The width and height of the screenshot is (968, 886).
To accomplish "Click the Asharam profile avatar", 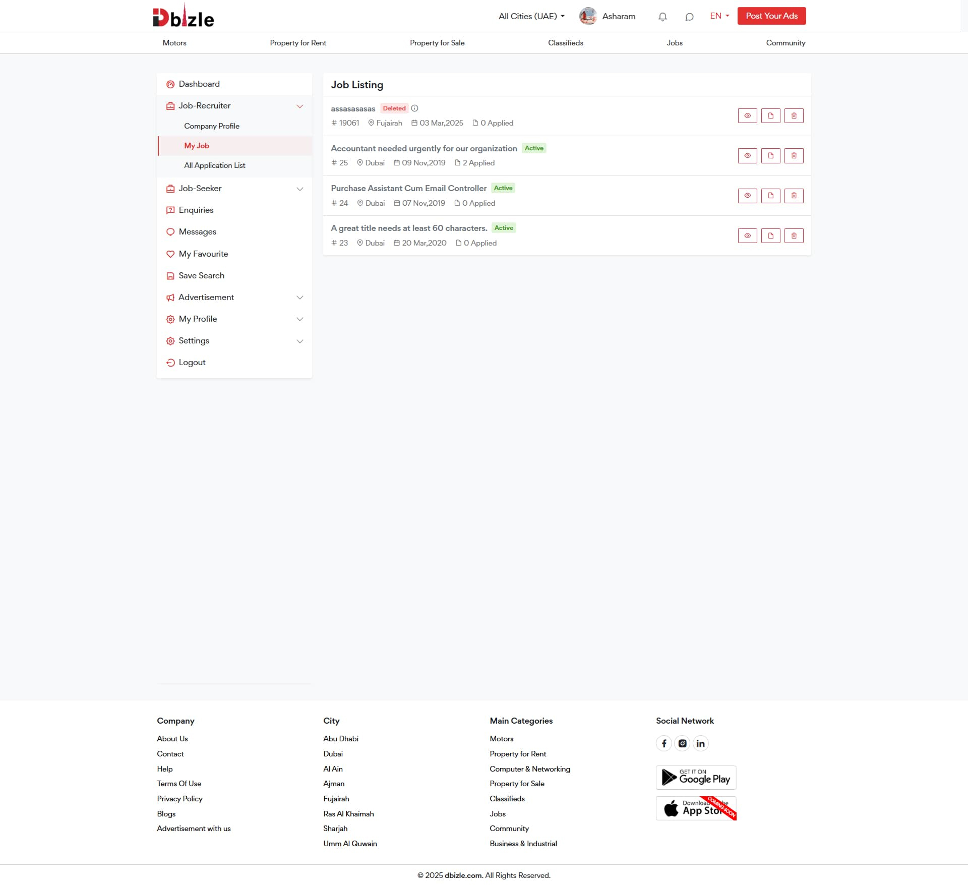I will [588, 16].
